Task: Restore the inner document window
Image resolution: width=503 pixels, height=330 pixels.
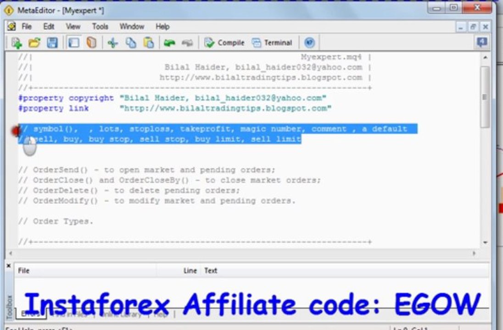Action: pyautogui.click(x=473, y=27)
